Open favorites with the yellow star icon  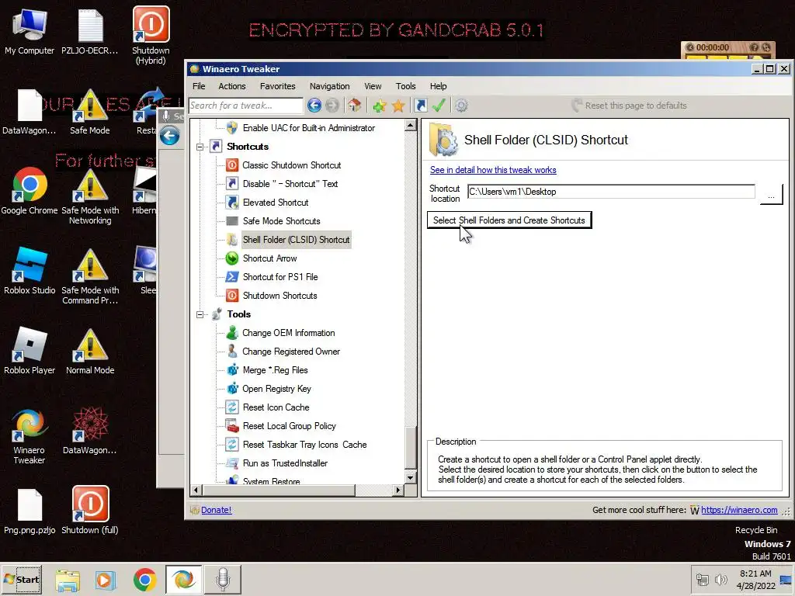(398, 106)
